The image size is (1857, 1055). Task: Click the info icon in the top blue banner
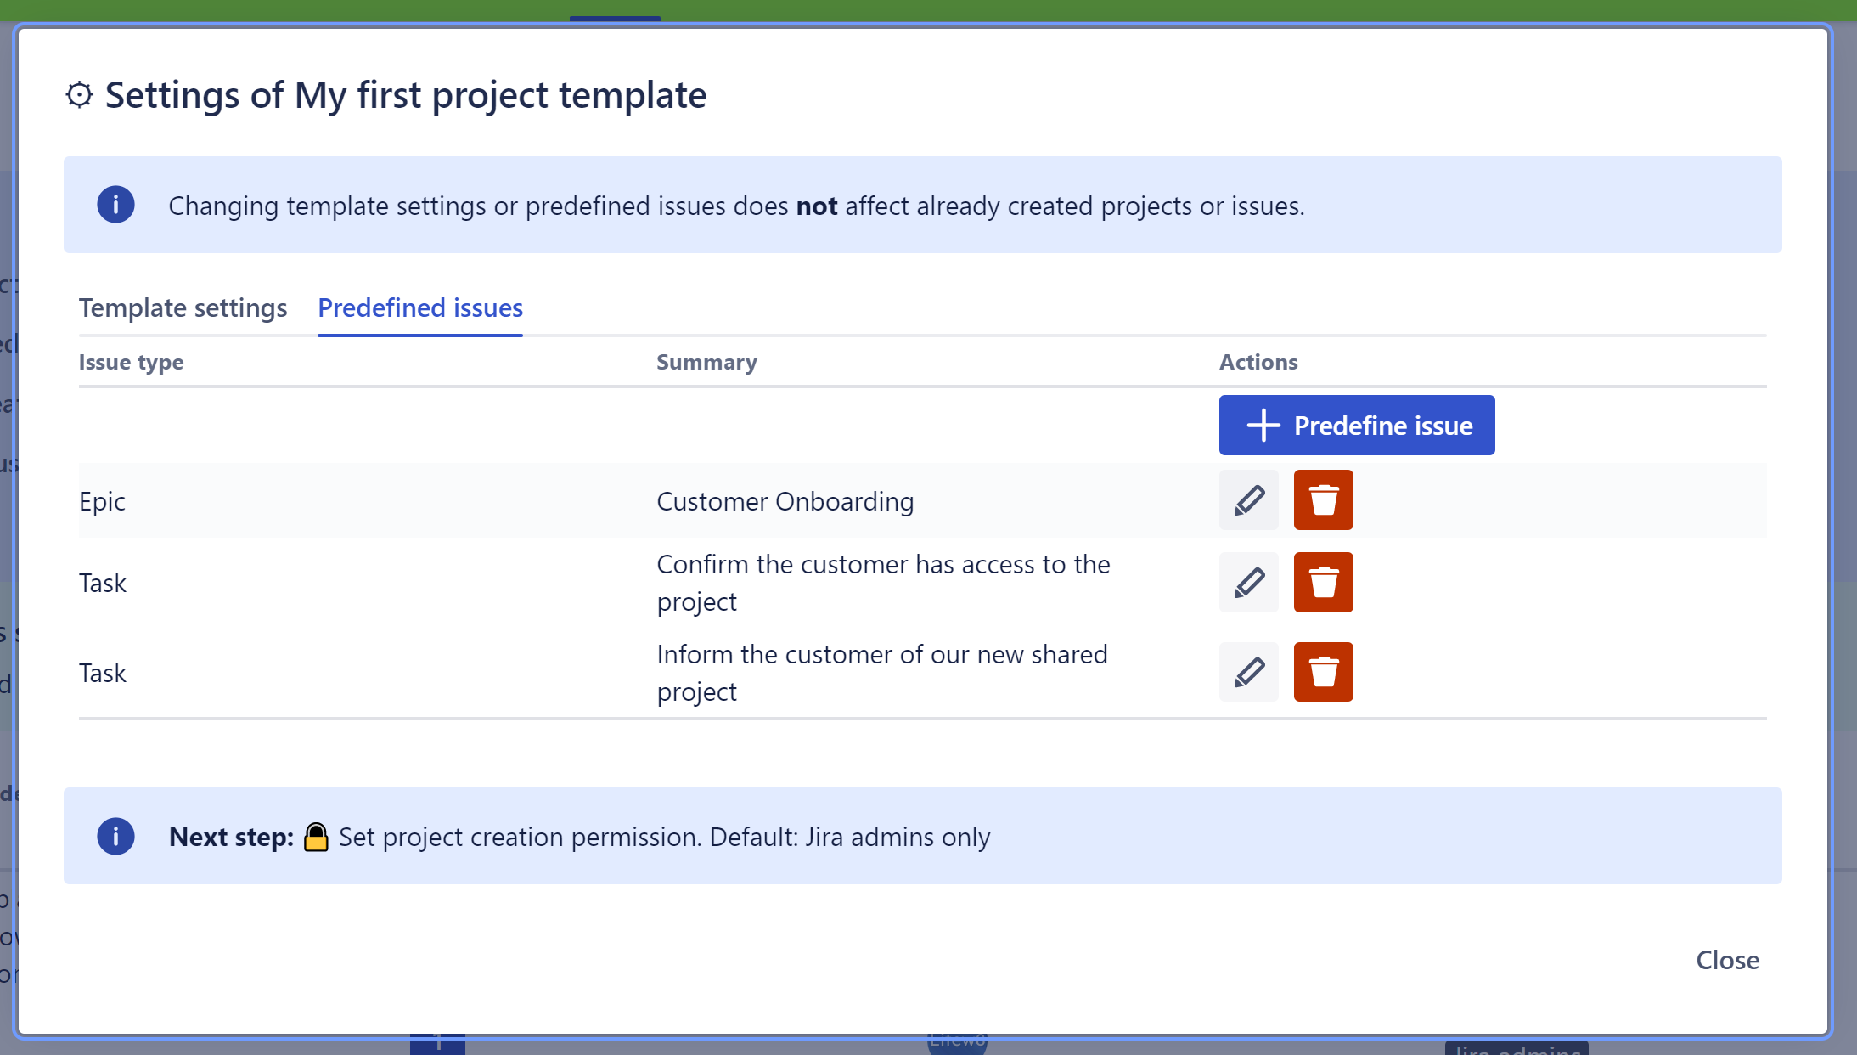(116, 205)
